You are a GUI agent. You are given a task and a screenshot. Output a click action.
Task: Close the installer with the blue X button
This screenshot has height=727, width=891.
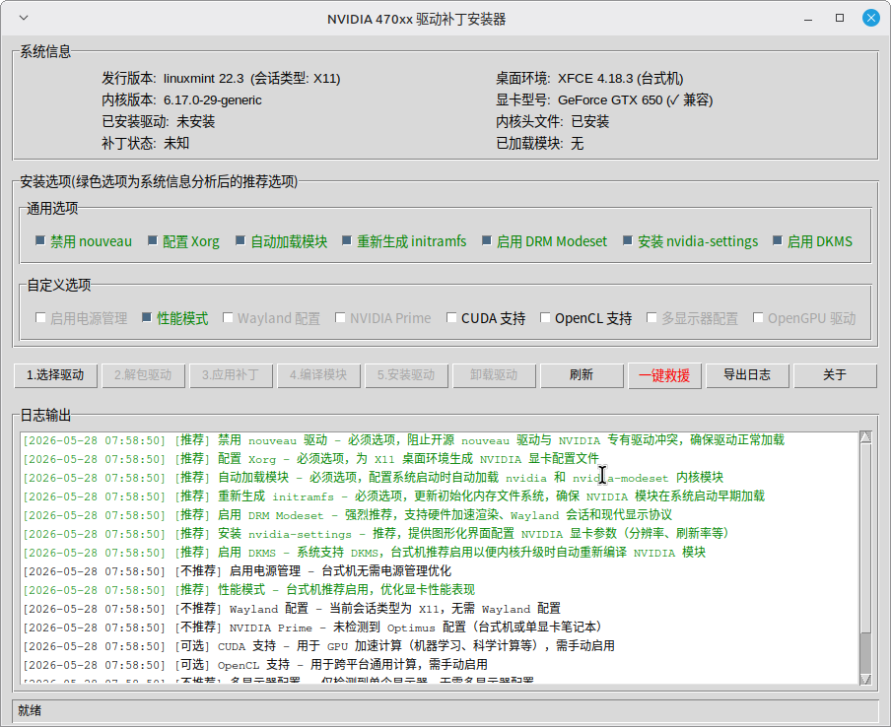(870, 18)
